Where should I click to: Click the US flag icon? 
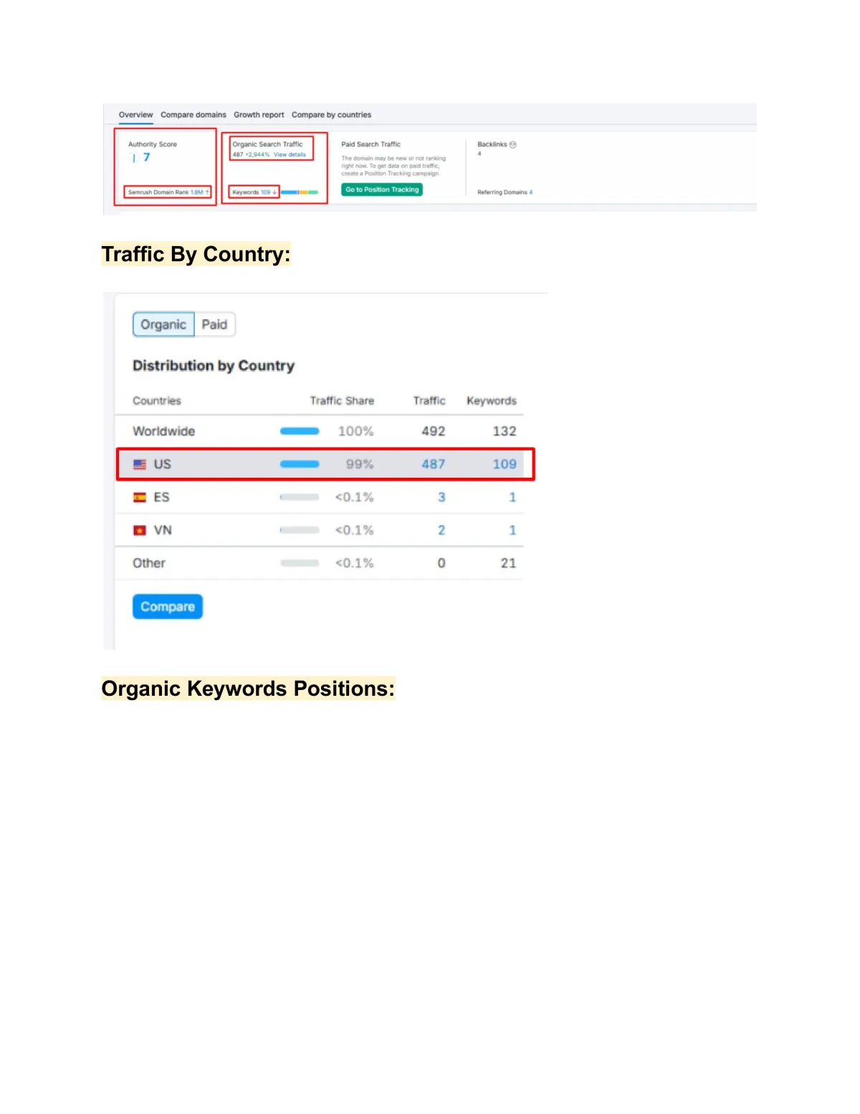point(140,464)
